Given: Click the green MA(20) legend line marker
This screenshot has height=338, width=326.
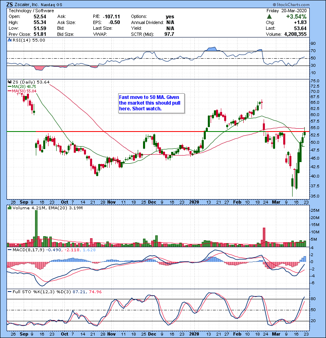Looking at the screenshot, I should [x=9, y=87].
